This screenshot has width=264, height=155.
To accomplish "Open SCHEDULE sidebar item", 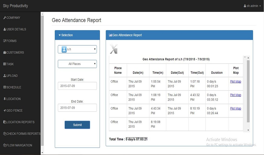I will [12, 87].
